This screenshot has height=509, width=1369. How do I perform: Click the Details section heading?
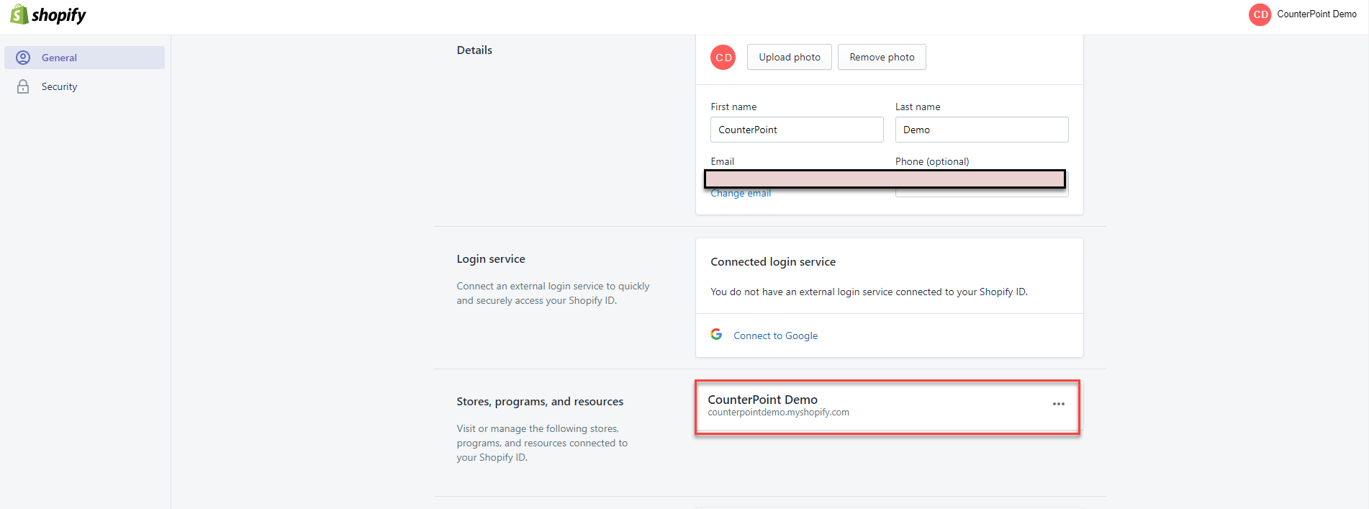point(474,50)
